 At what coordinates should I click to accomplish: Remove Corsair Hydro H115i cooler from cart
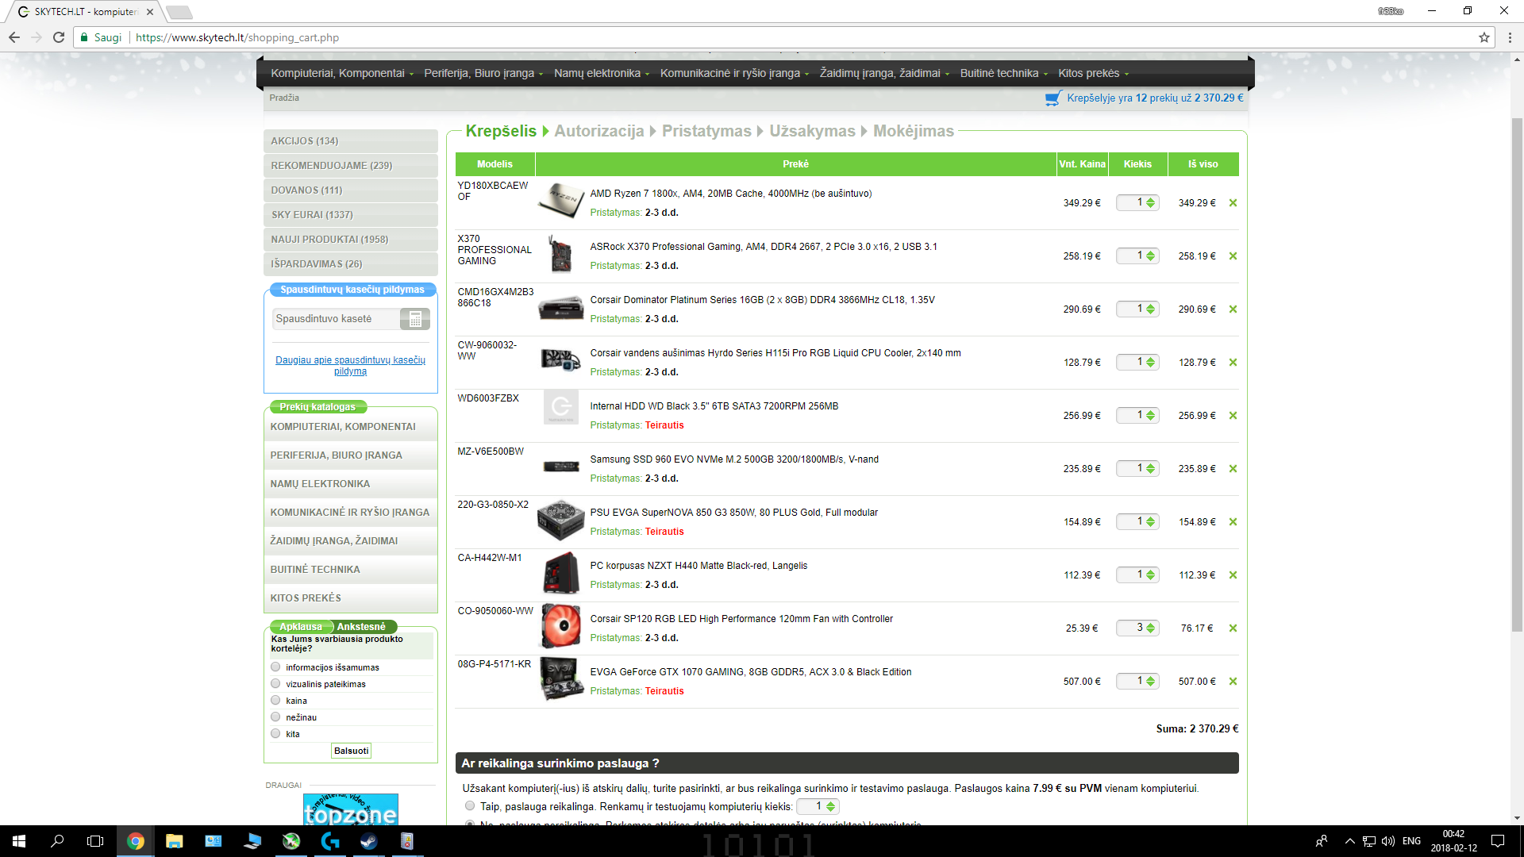pyautogui.click(x=1233, y=363)
